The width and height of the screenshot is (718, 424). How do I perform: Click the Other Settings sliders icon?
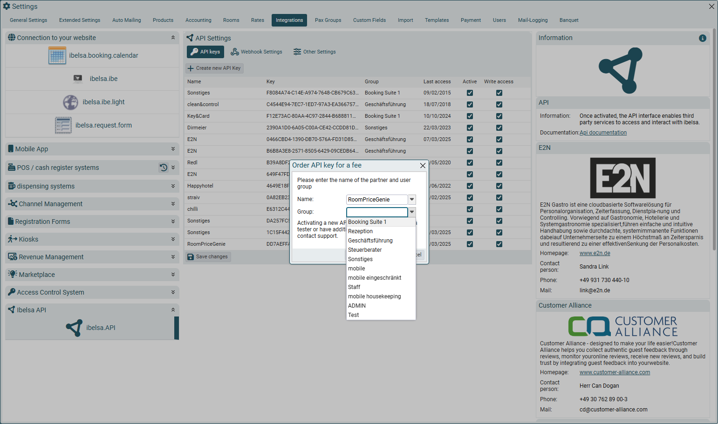tap(297, 52)
